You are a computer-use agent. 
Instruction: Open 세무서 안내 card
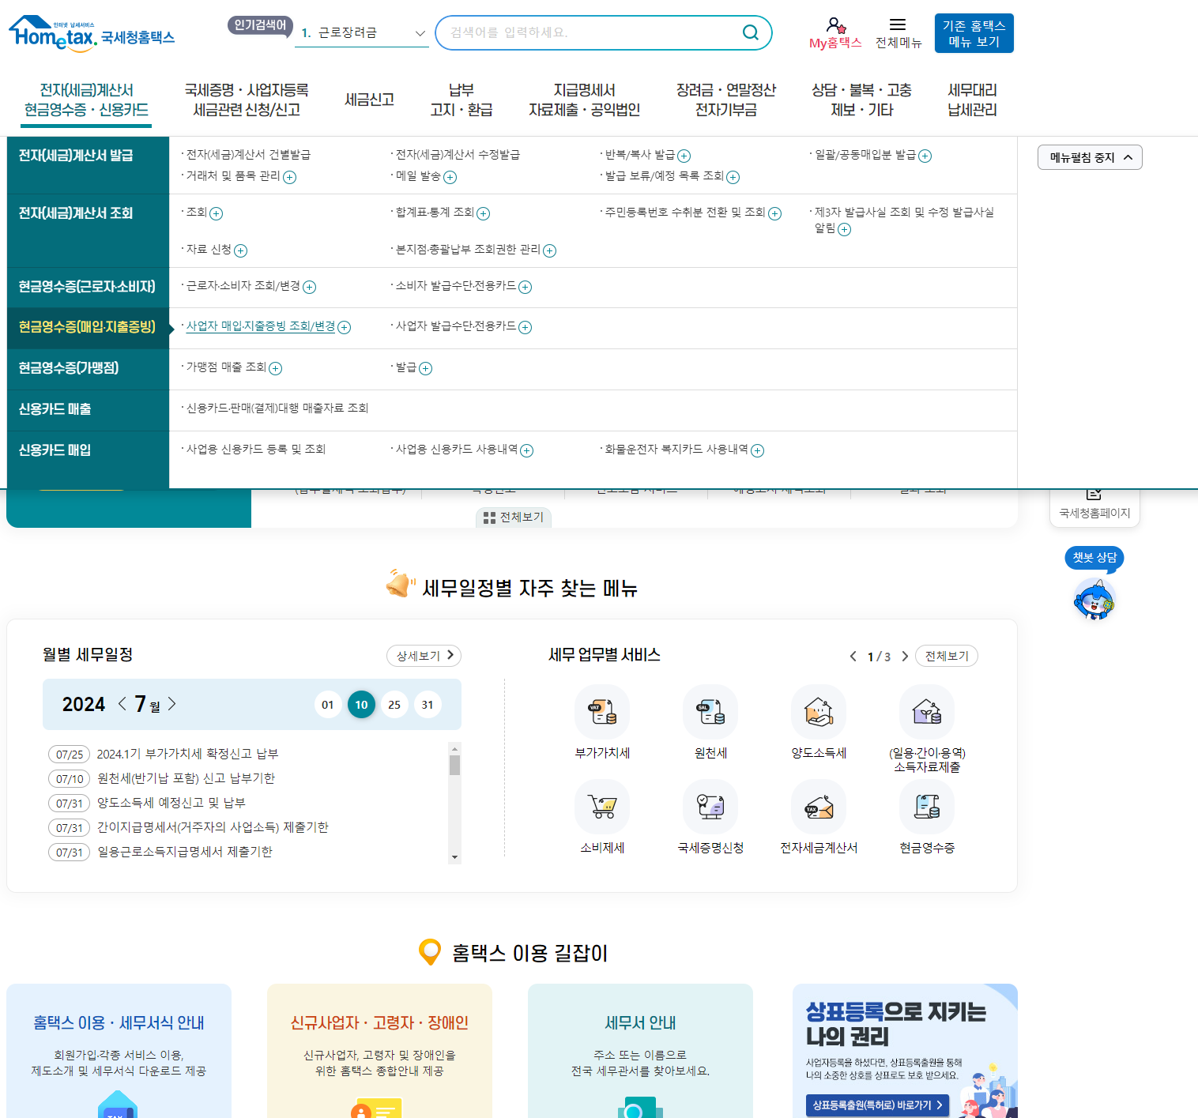[640, 1051]
